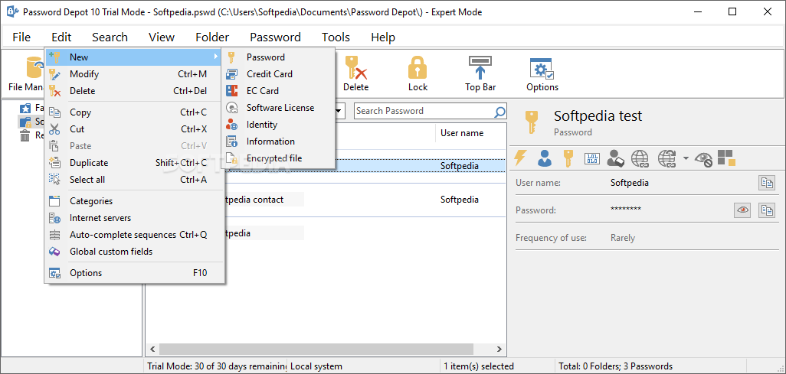
Task: Open the File menu
Action: coord(21,37)
